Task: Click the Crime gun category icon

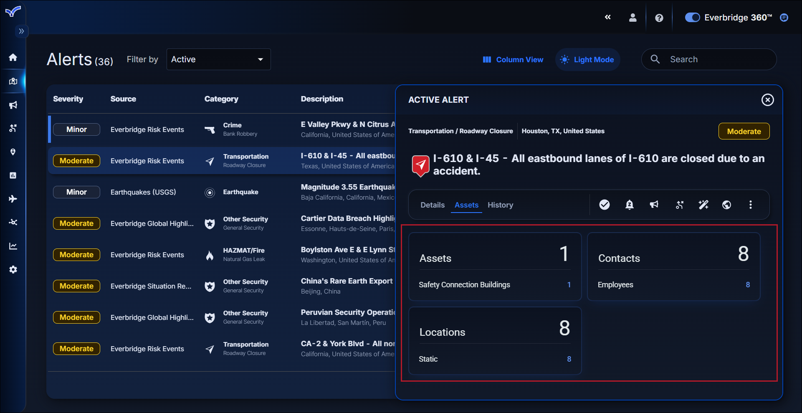Action: (210, 130)
